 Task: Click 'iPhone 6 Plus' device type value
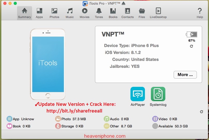pyautogui.click(x=145, y=46)
